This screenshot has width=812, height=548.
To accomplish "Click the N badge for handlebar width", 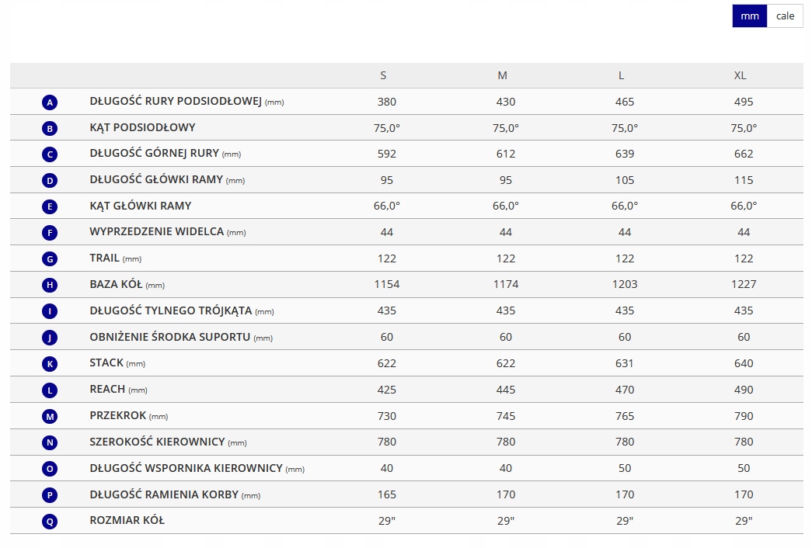I will click(x=50, y=442).
